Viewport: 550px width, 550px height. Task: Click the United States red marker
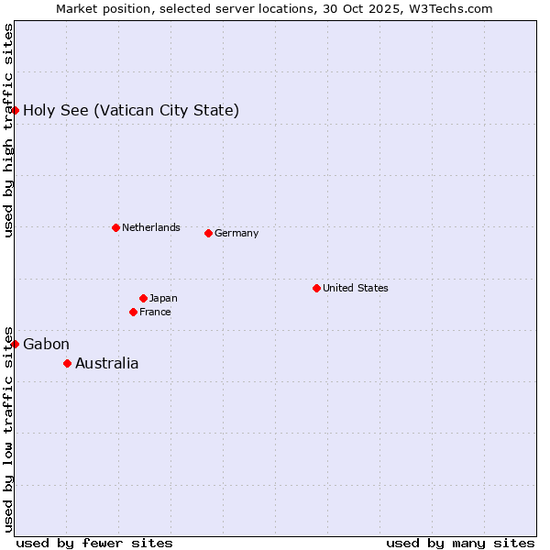tap(316, 288)
